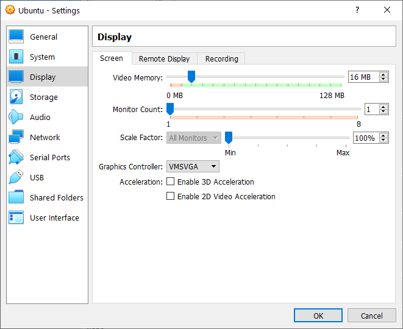The image size is (403, 329).
Task: Click the Video Memory slider handle
Action: (x=191, y=76)
